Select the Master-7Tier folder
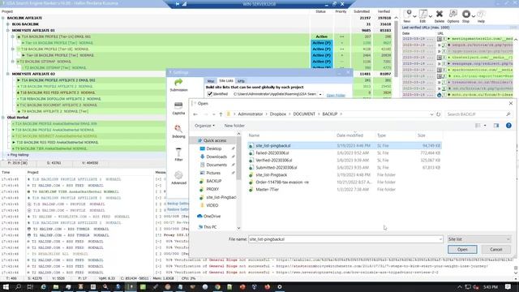This screenshot has width=519, height=292. (x=344, y=189)
